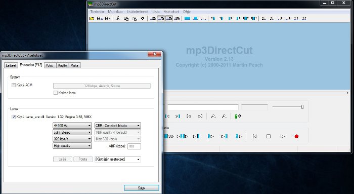The image size is (354, 194).
Task: Open the Asetukset menu
Action: click(171, 12)
